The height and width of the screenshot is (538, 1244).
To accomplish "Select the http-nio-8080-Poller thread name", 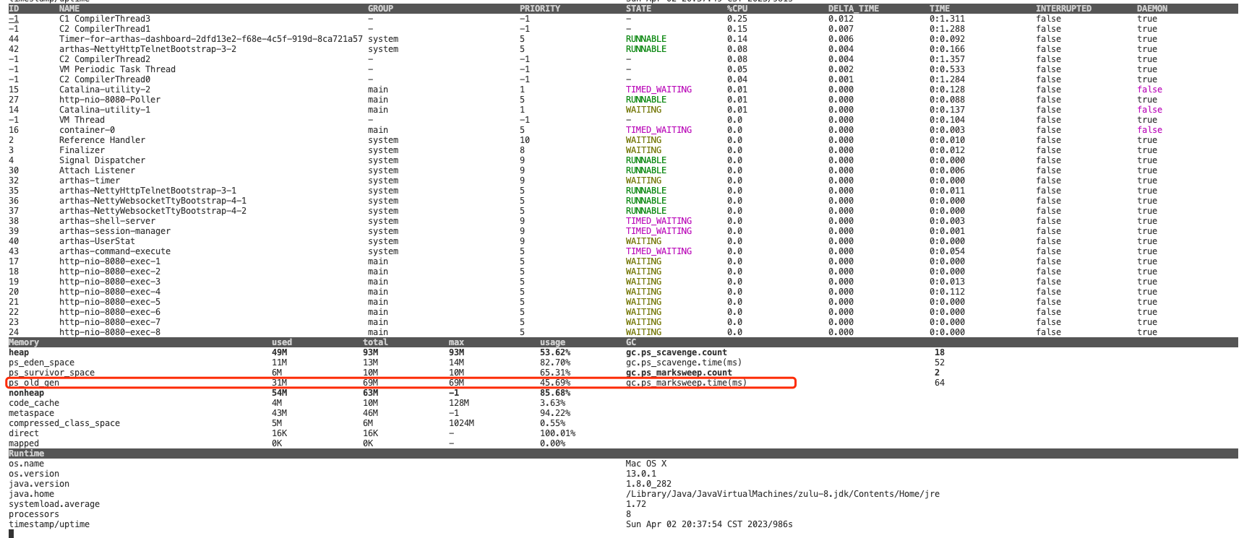I will pos(110,100).
